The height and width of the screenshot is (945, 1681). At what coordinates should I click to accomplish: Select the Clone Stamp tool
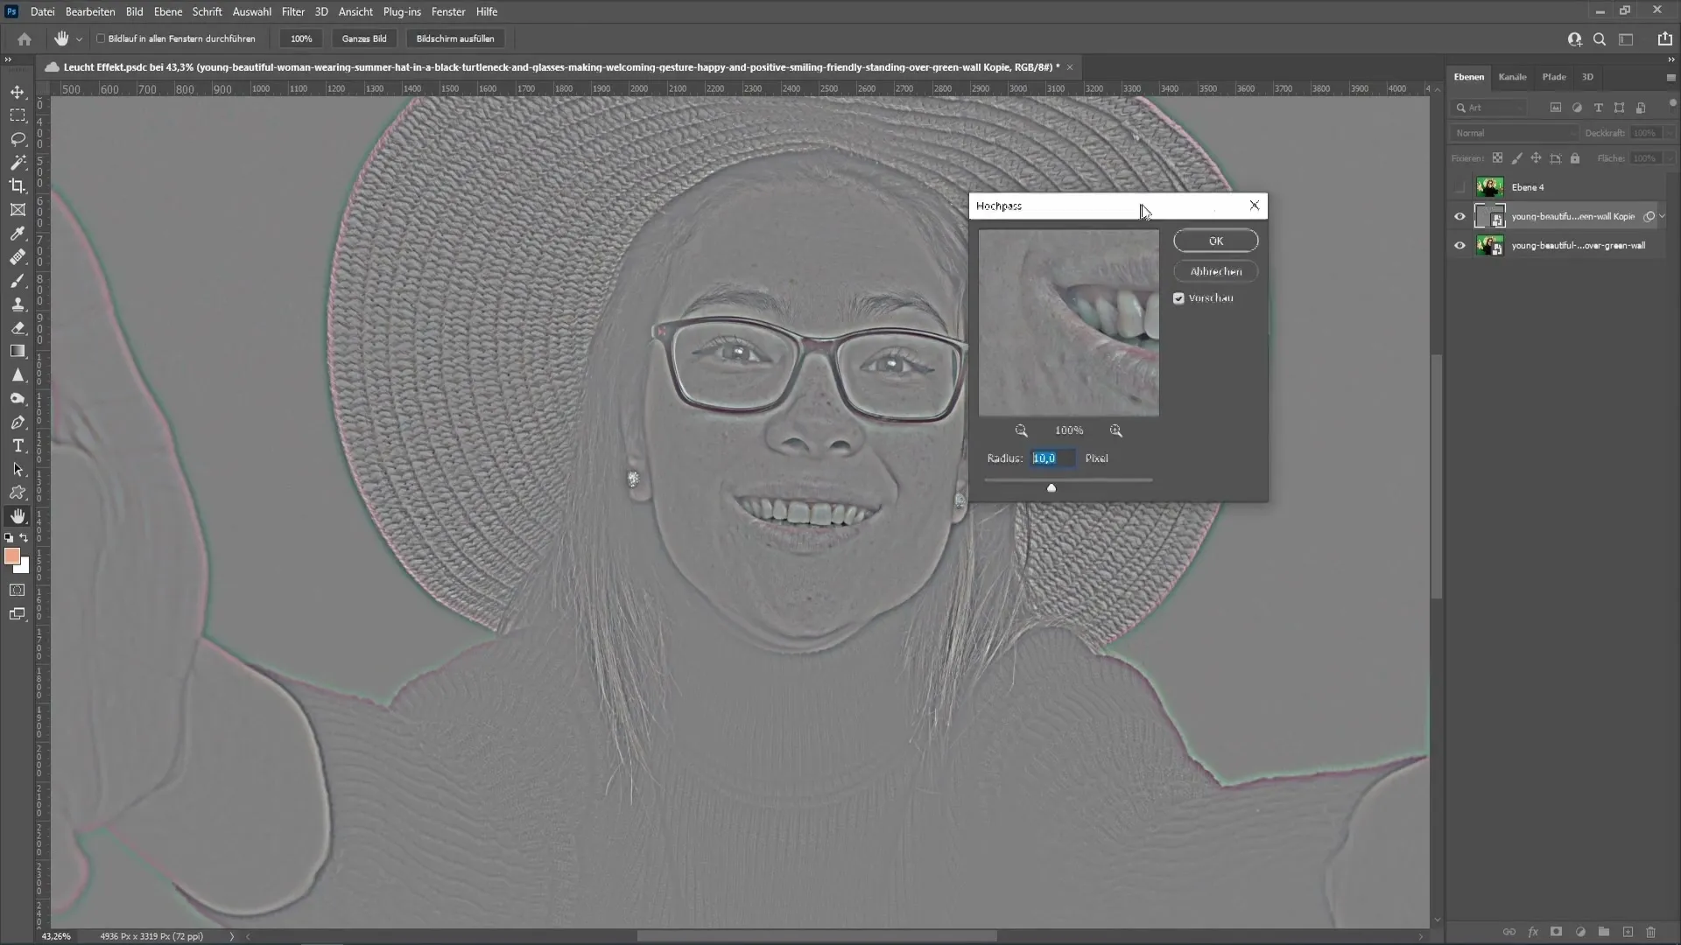[x=18, y=304]
